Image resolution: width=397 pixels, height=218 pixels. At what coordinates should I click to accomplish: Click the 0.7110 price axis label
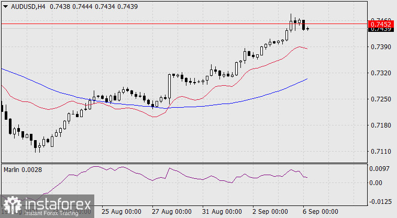[380, 152]
